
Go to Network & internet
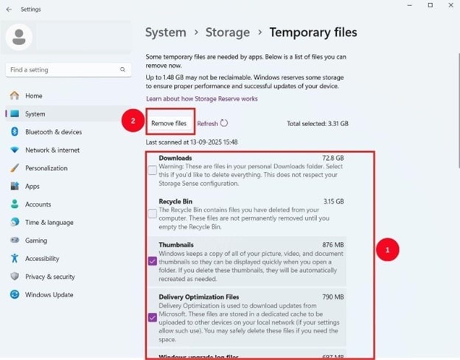tap(68, 150)
